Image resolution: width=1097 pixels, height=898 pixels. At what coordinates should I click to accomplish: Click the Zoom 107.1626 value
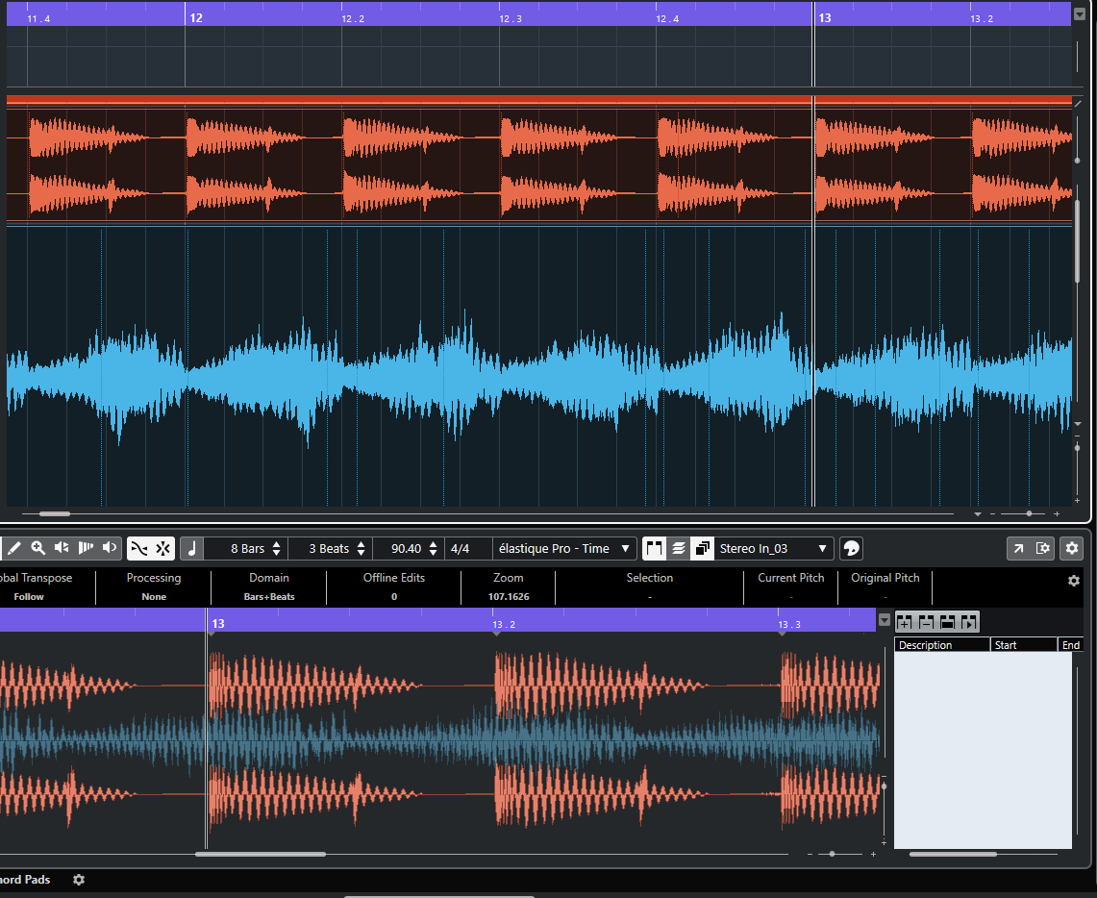(x=509, y=596)
